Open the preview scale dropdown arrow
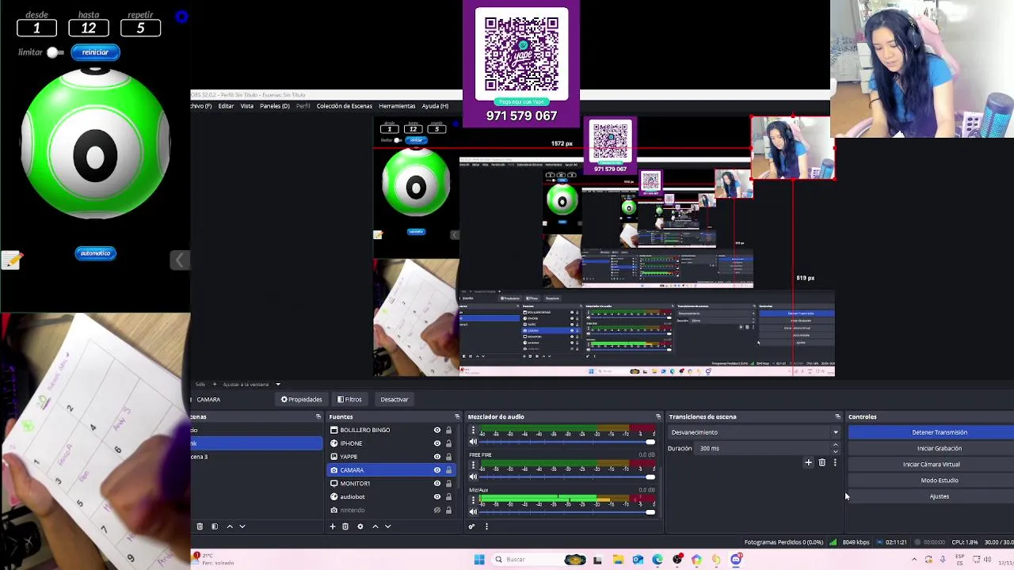 (x=277, y=385)
